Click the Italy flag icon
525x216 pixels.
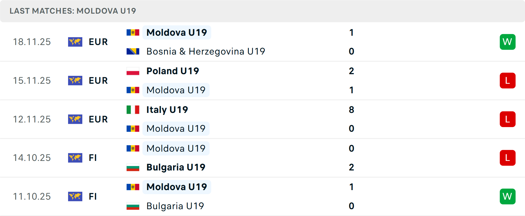[133, 110]
